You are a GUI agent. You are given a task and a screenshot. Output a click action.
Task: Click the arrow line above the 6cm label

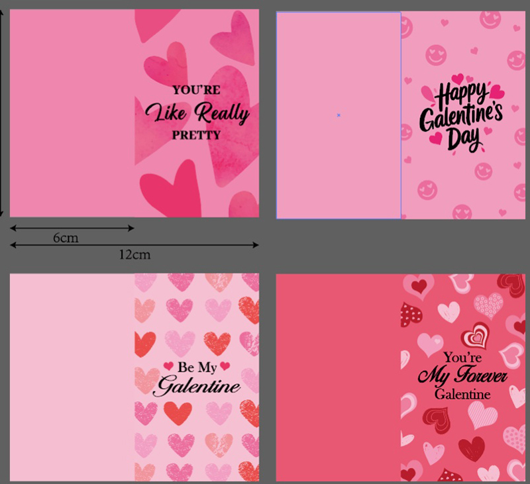click(x=72, y=228)
